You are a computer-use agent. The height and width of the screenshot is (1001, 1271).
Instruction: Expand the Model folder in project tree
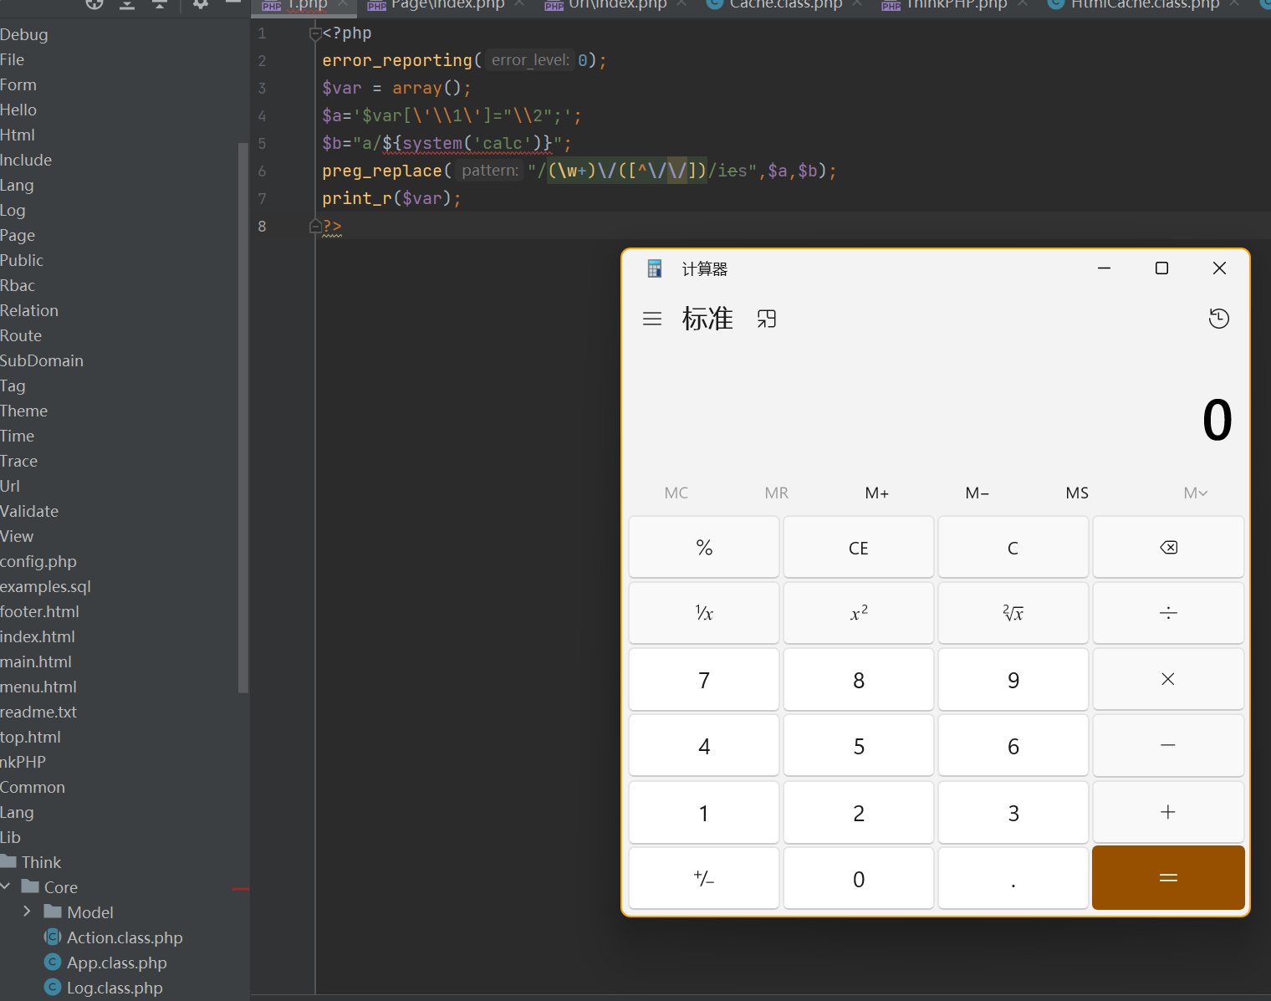tap(27, 912)
